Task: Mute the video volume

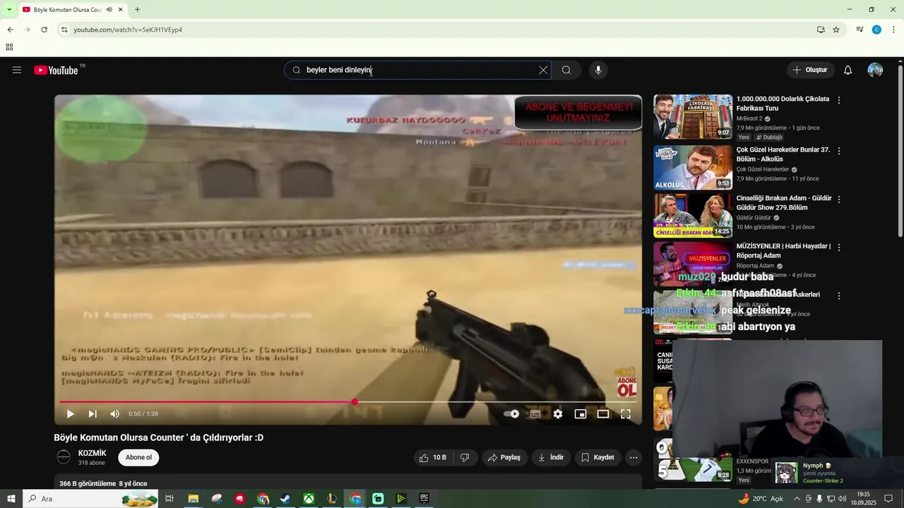Action: click(x=115, y=414)
